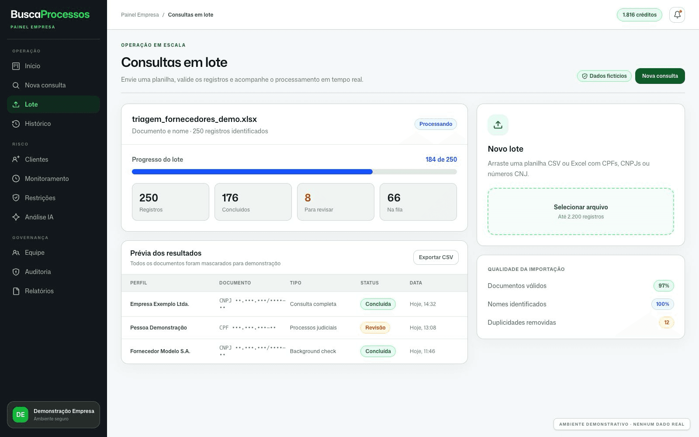Open the Início menu item
This screenshot has height=437, width=699.
click(53, 66)
